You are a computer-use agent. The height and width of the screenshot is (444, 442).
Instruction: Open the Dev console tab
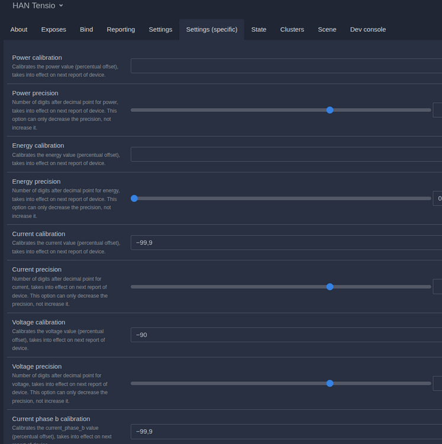click(367, 30)
